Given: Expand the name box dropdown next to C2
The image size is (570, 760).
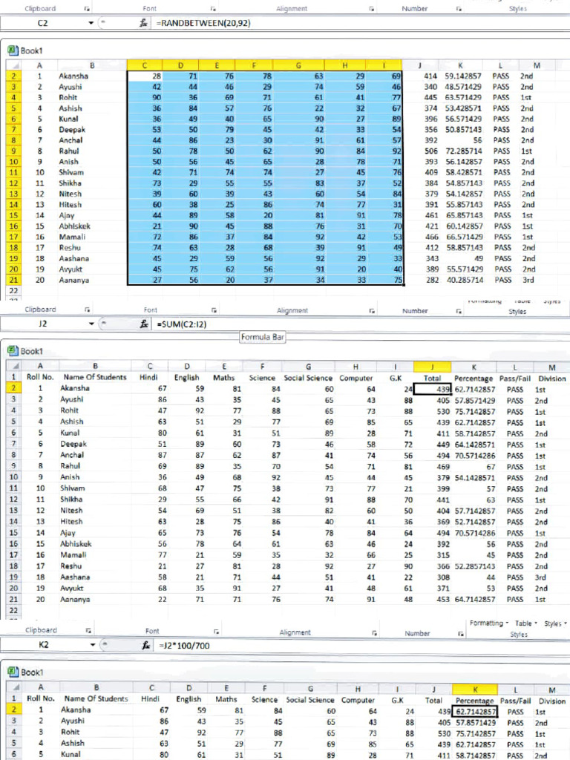Looking at the screenshot, I should [91, 23].
